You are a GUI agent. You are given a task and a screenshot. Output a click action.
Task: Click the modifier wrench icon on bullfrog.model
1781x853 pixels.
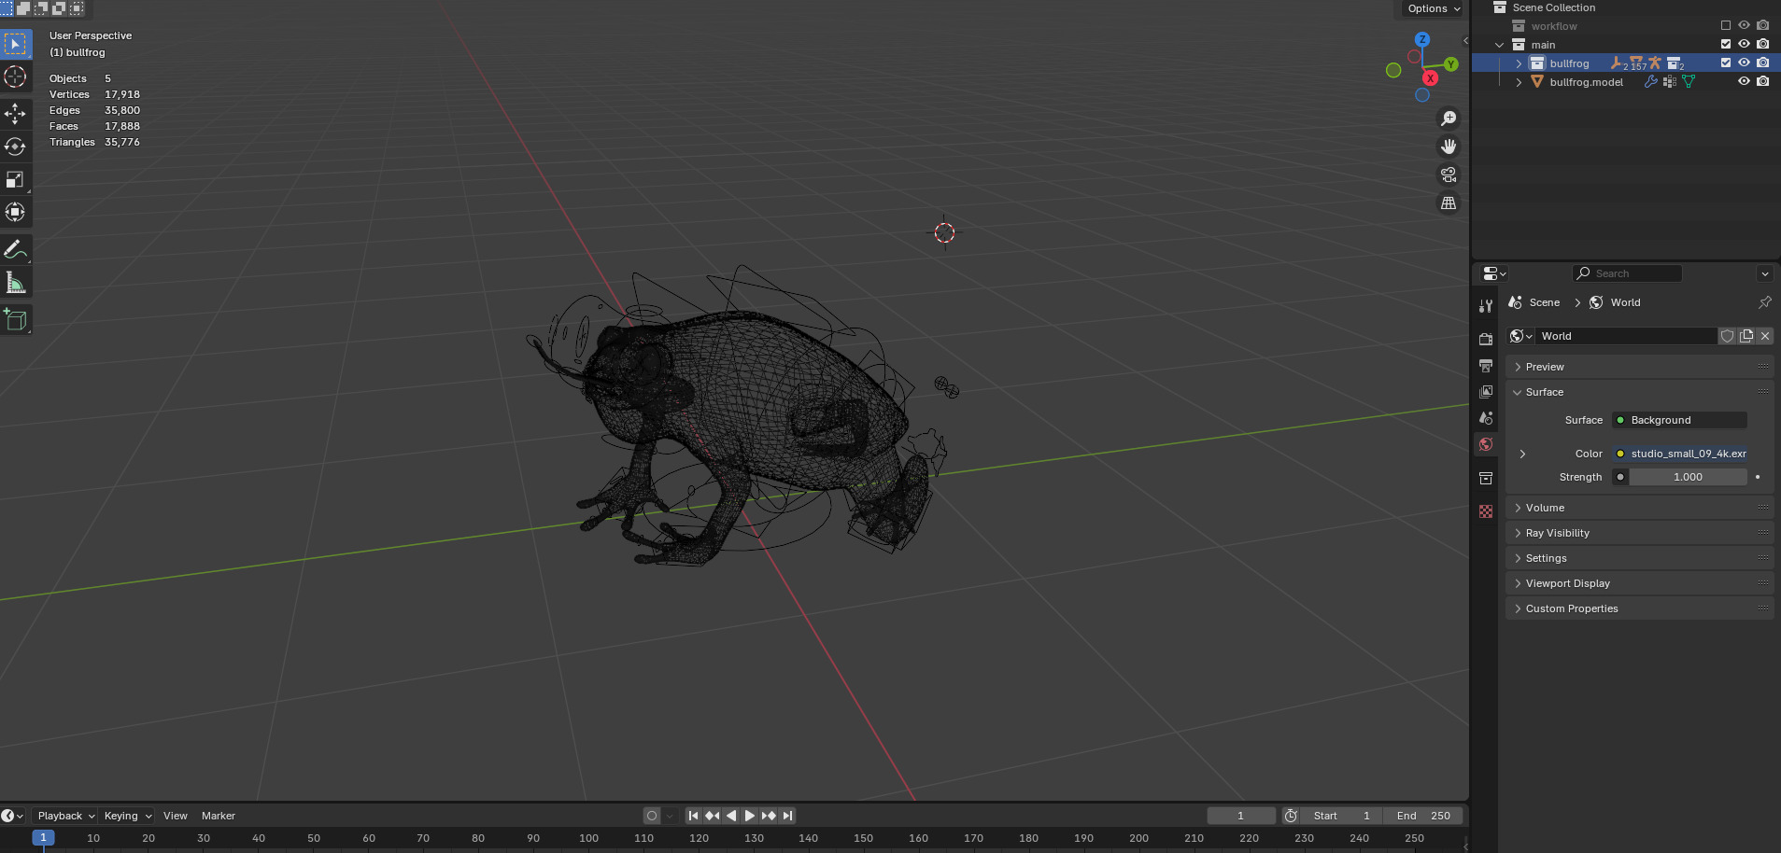[x=1650, y=82]
